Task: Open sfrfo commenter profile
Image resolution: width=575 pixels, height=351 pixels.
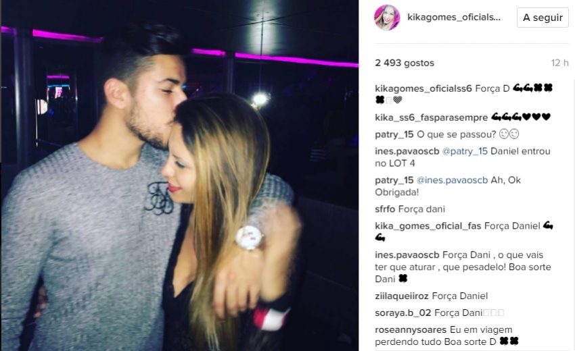Action: [x=385, y=209]
